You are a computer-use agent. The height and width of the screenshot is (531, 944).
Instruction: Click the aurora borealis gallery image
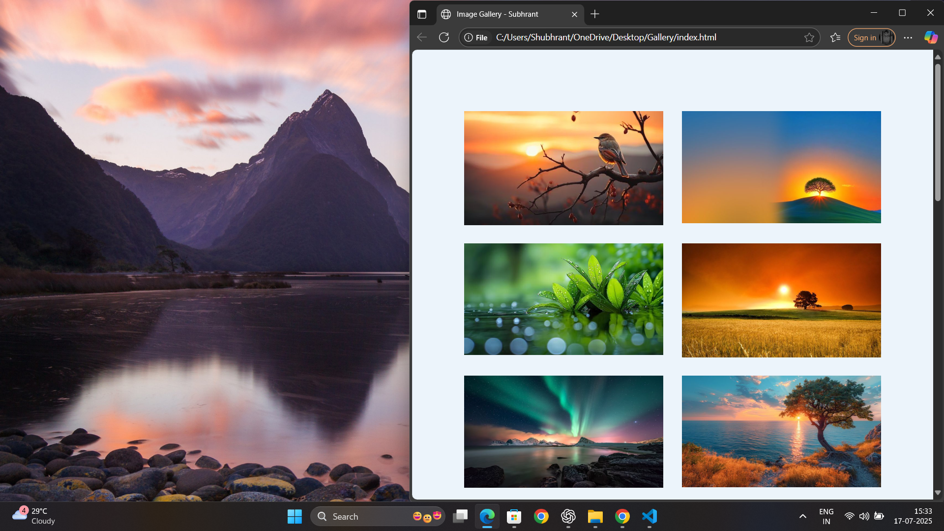(563, 431)
